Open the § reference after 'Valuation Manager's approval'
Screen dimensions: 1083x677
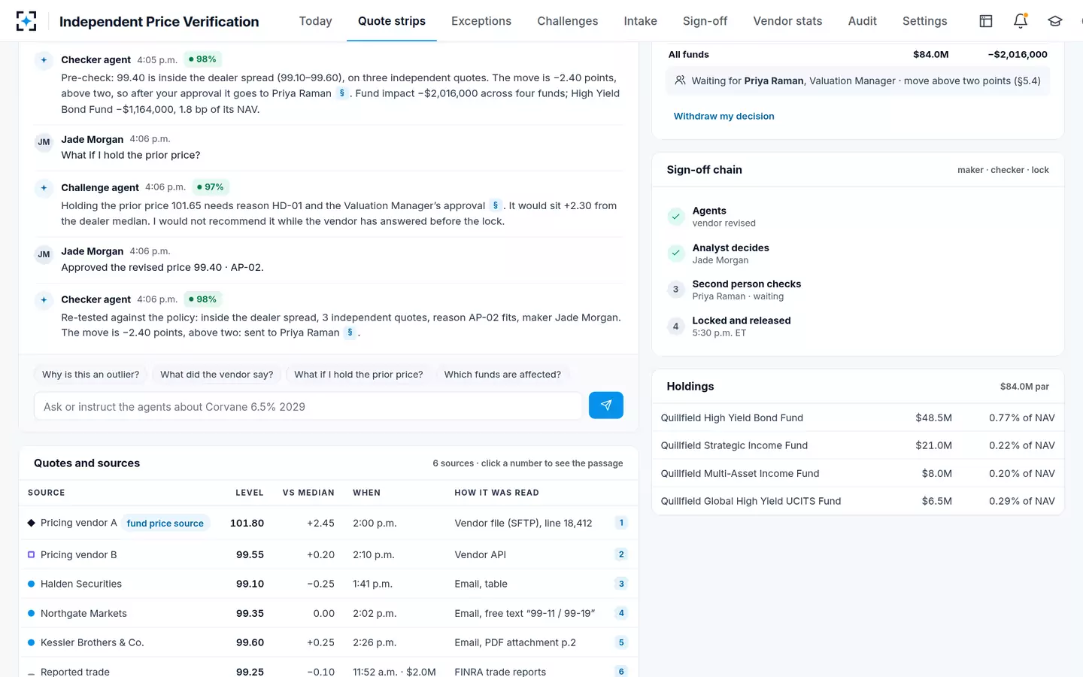(496, 205)
